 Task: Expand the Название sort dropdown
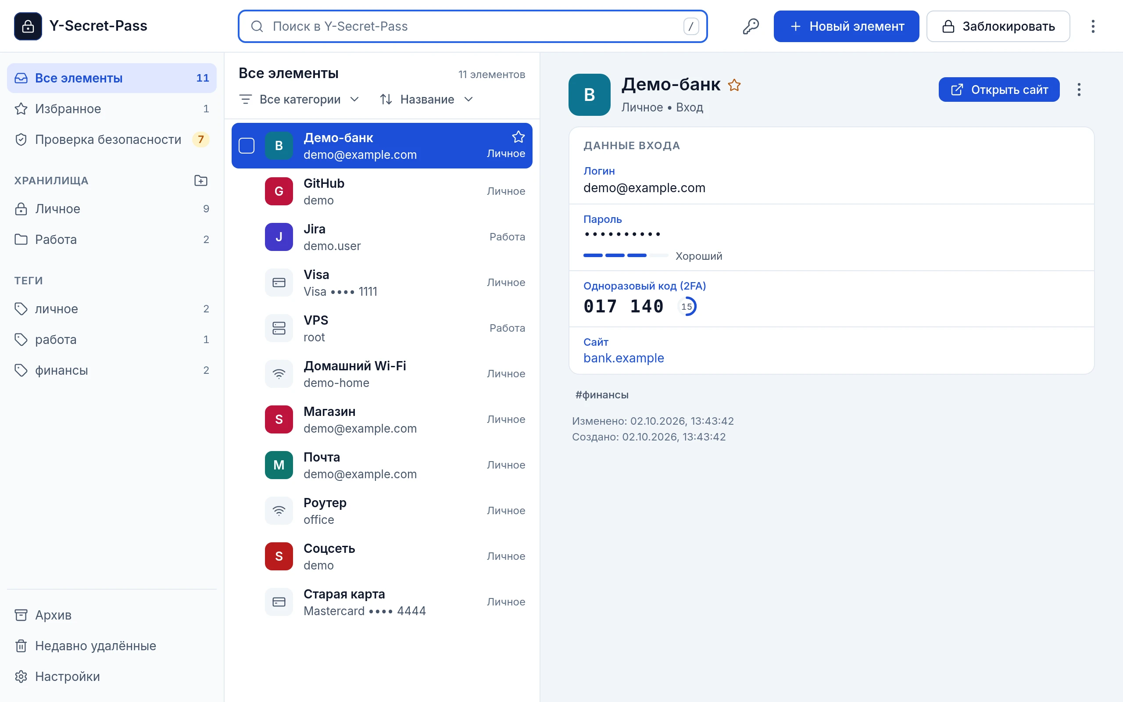(426, 99)
